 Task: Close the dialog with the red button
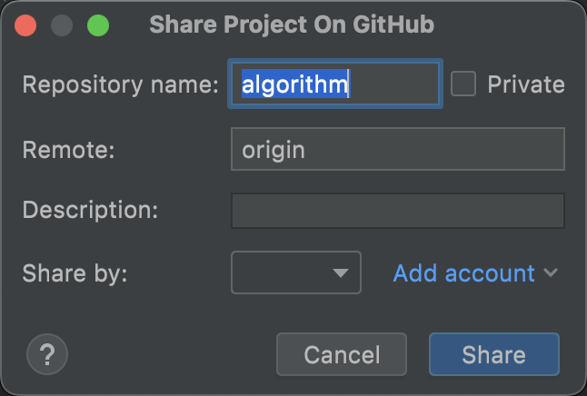coord(25,25)
